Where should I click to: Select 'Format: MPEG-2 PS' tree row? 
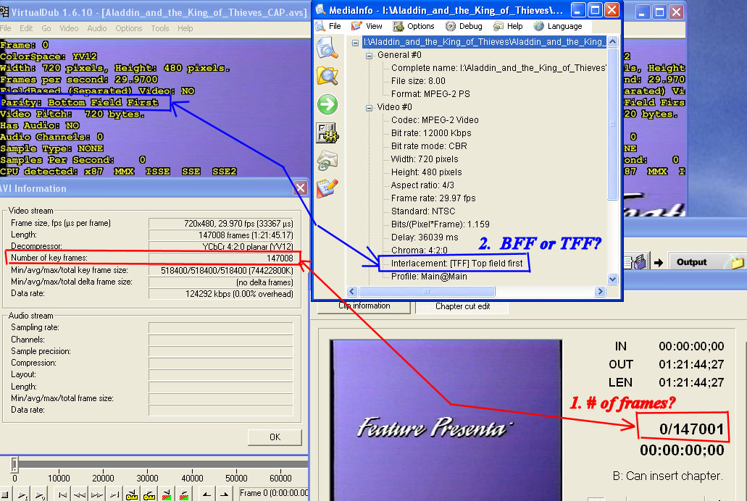(430, 94)
